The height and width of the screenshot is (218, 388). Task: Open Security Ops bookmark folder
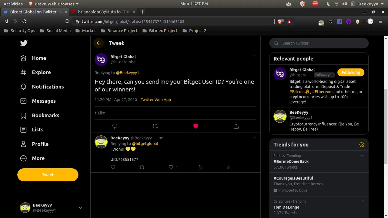pyautogui.click(x=20, y=31)
